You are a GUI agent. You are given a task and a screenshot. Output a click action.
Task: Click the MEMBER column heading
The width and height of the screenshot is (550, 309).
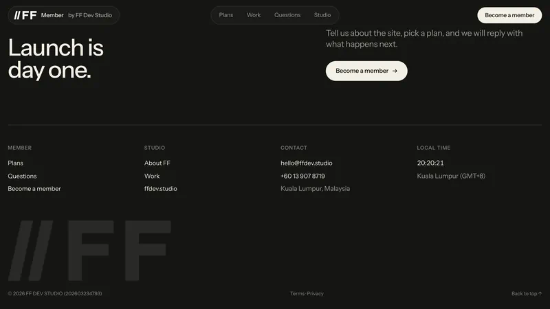coord(20,148)
